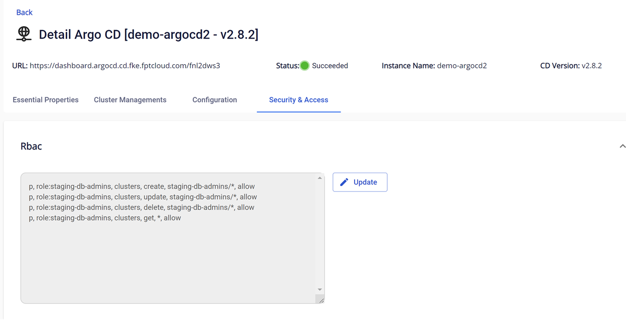
Task: Click the Rbac section heading
Action: click(31, 146)
